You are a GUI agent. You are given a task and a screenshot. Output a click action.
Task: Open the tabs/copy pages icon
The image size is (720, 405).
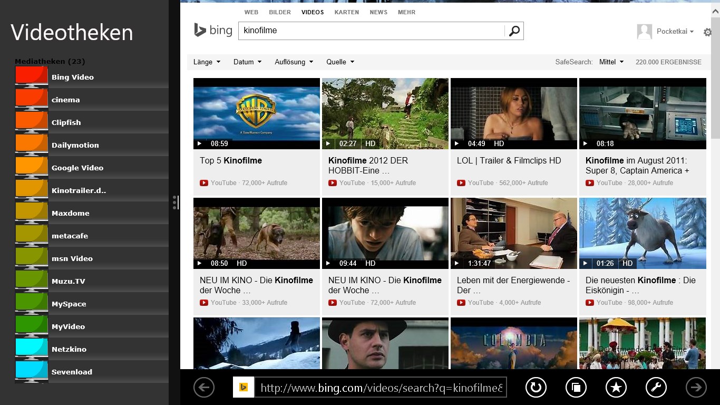(576, 388)
